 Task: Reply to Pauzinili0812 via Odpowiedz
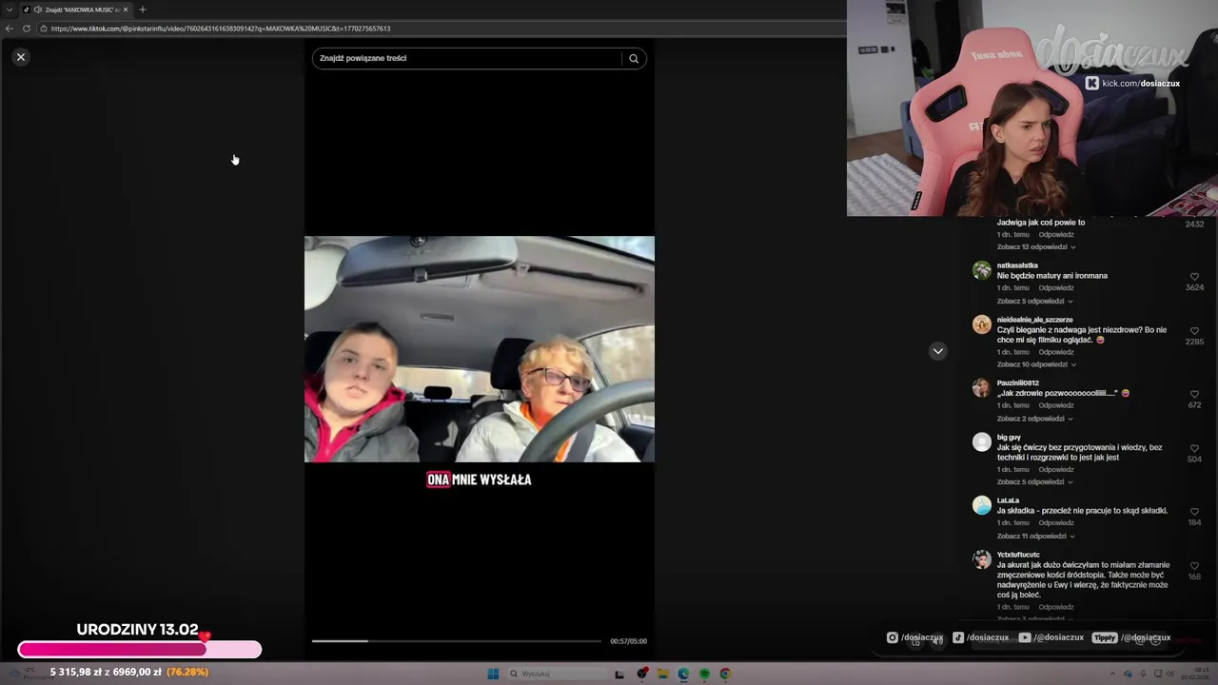click(1056, 405)
